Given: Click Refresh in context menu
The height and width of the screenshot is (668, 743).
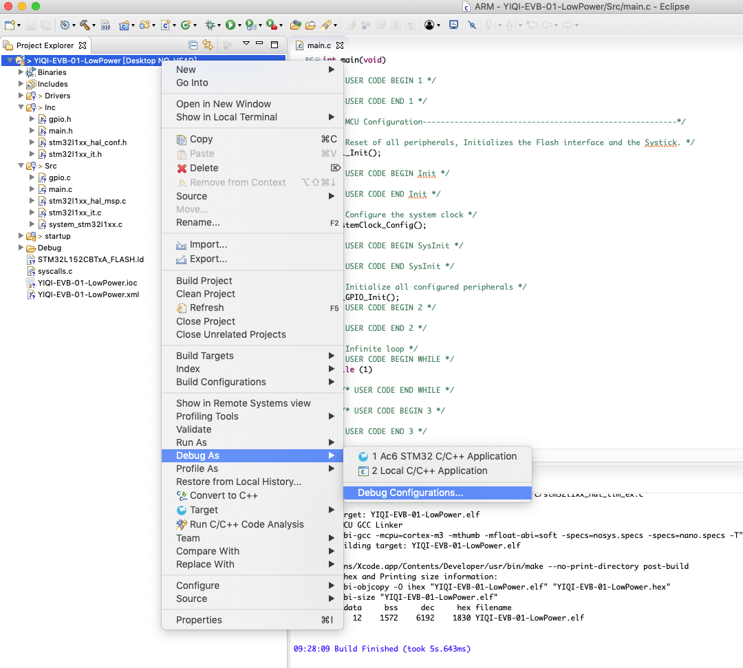Looking at the screenshot, I should point(252,308).
